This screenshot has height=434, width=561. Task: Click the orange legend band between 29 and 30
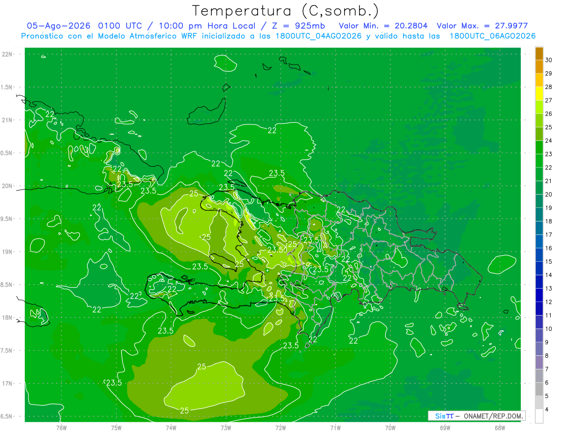[x=539, y=67]
